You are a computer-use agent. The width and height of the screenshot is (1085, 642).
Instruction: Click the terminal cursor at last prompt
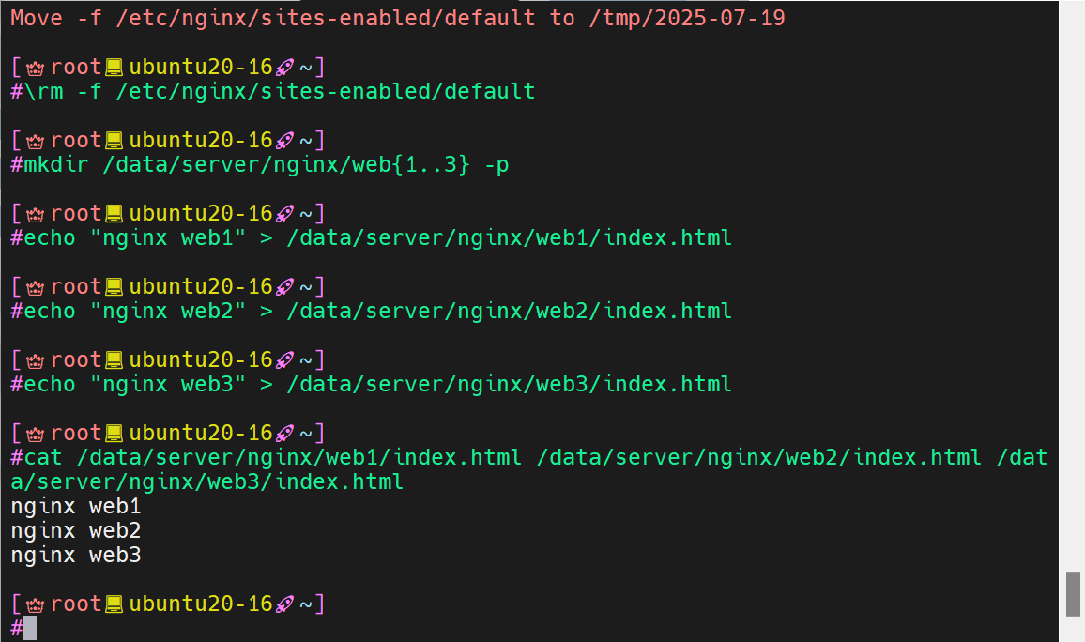(x=30, y=628)
